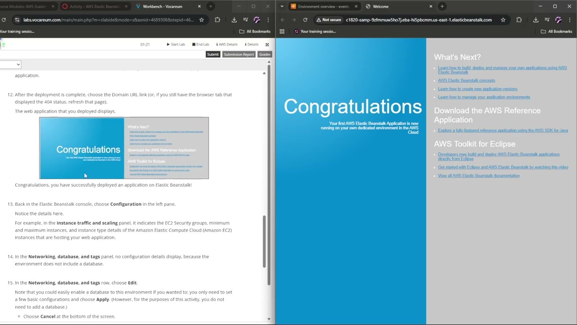Viewport: 577px width, 325px height.
Task: Click the elasticbeanstalk.com address bar
Action: point(419,20)
